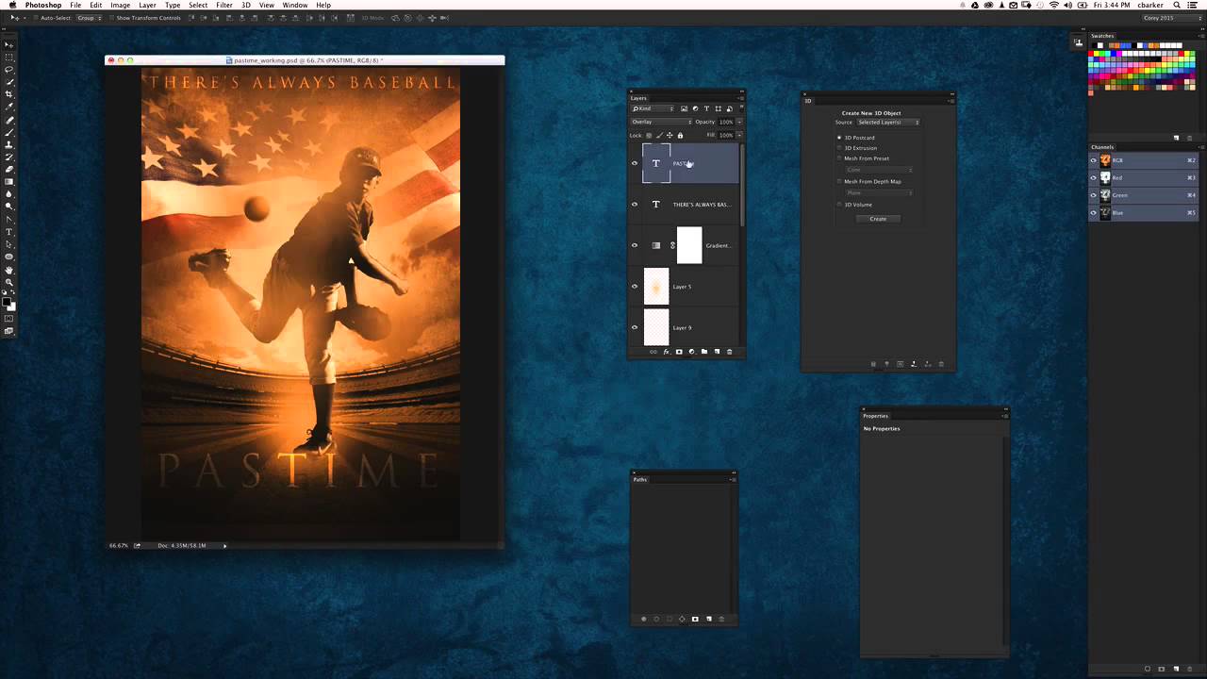
Task: Select the Pen tool
Action: click(8, 220)
